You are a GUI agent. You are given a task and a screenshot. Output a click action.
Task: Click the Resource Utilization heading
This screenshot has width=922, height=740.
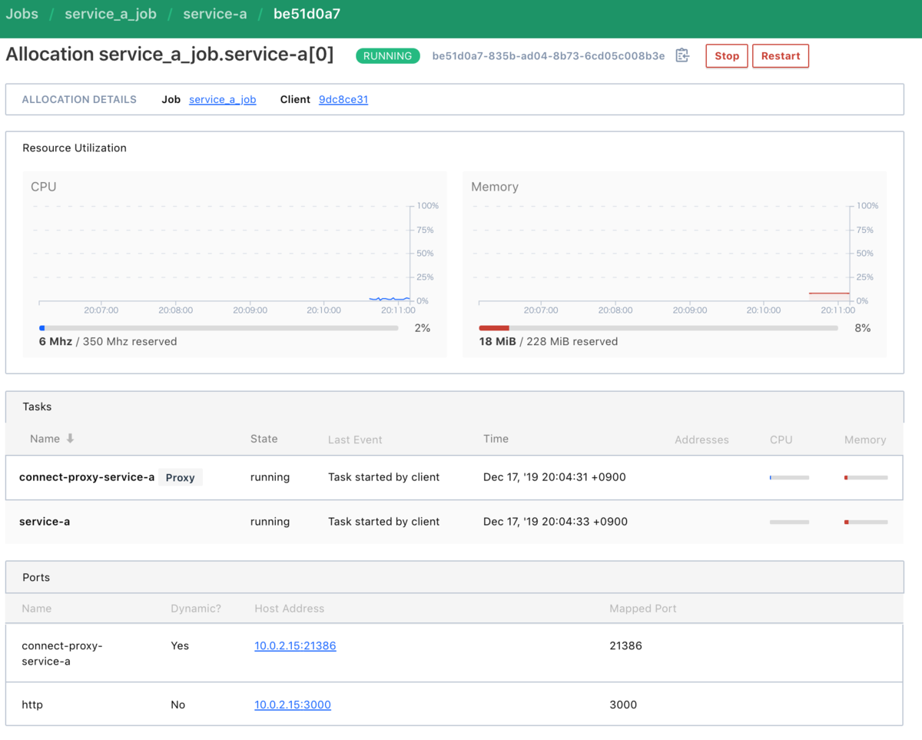(x=75, y=148)
